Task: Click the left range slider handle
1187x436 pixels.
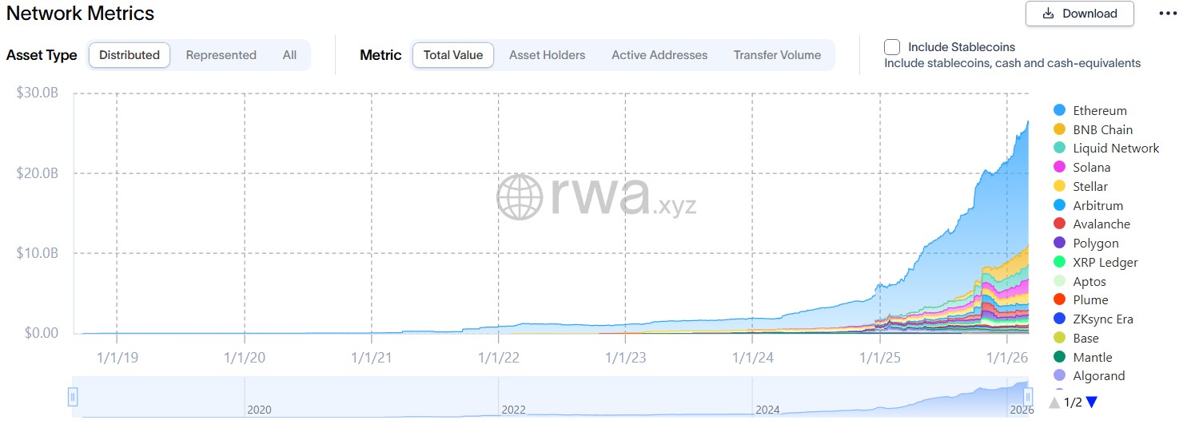Action: tap(73, 397)
